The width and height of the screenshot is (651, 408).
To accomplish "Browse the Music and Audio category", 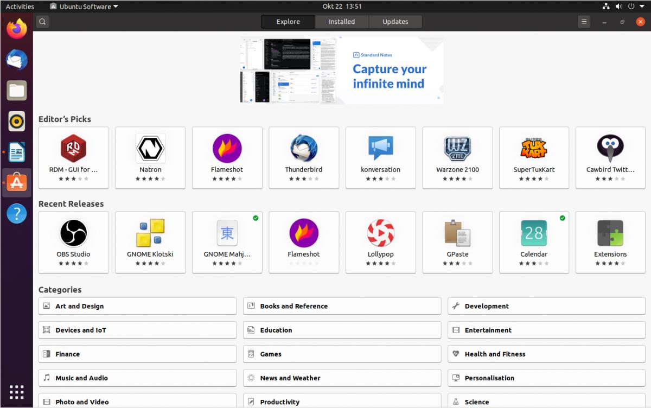I will [137, 378].
